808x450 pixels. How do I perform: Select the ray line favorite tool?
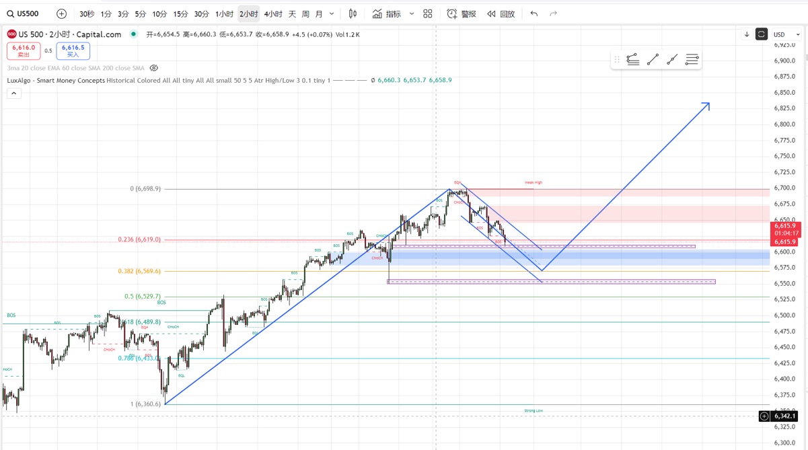click(x=672, y=60)
